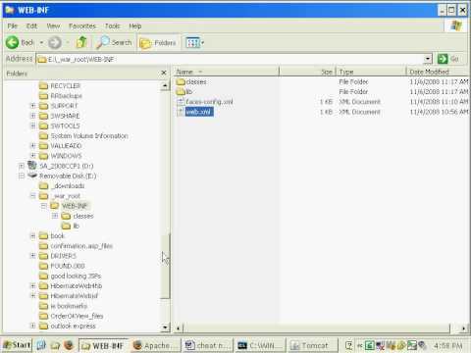The width and height of the screenshot is (471, 353).
Task: Open the Favorites menu
Action: coord(82,25)
